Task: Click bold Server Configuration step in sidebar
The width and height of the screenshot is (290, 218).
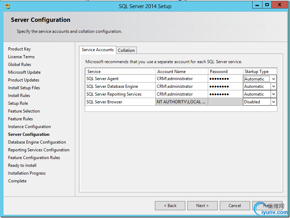Action: [29, 134]
